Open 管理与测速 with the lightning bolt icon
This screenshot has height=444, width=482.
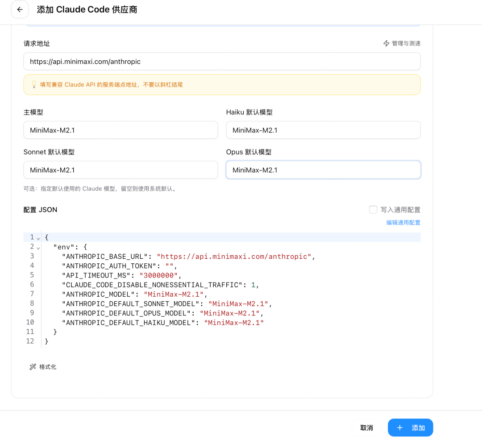(401, 43)
